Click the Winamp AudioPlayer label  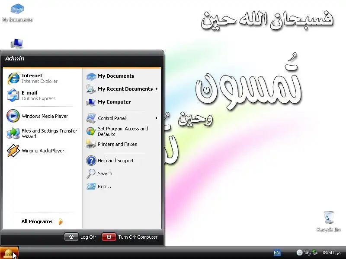click(43, 151)
